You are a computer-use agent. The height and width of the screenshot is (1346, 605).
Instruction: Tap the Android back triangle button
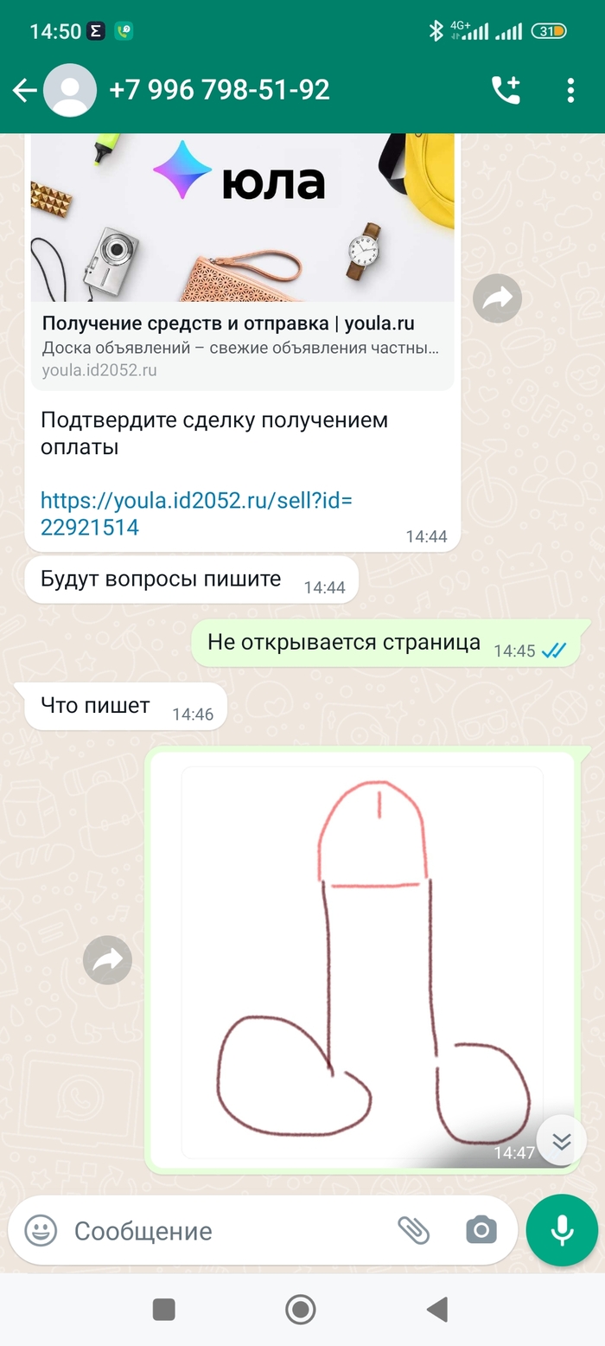[x=438, y=1309]
